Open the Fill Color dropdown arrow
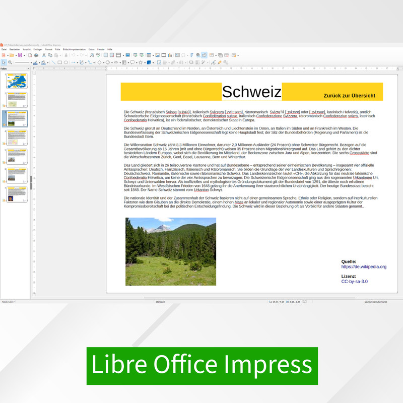The width and height of the screenshot is (403, 403). 48,62
